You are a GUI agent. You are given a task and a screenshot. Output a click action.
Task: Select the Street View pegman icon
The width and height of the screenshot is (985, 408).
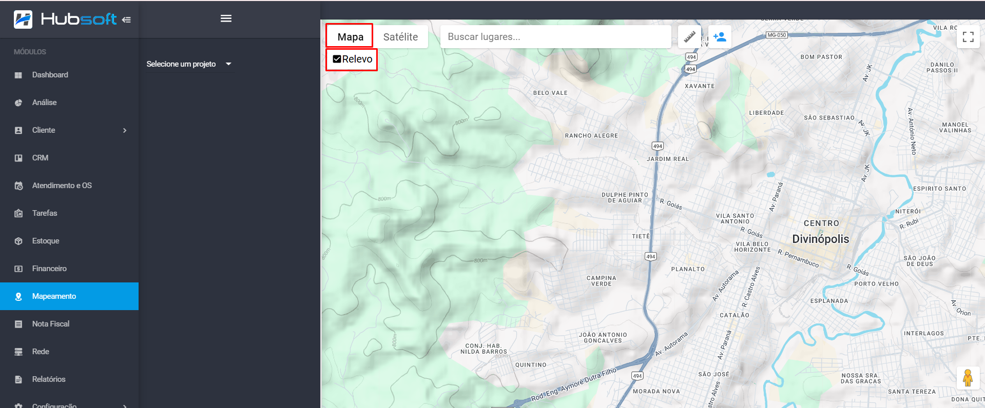(968, 378)
